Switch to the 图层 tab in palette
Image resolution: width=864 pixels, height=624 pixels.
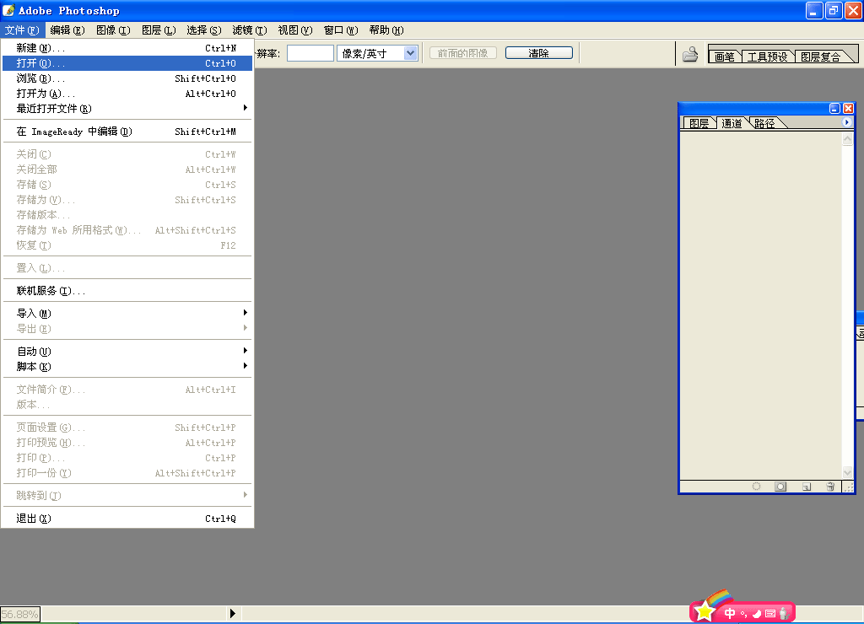(x=699, y=123)
